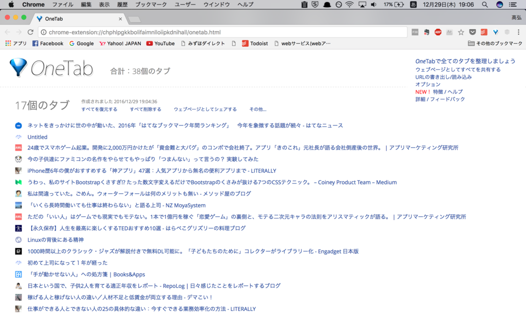Image resolution: width=526 pixels, height=329 pixels.
Task: Click the address bar URL field
Action: point(222,32)
